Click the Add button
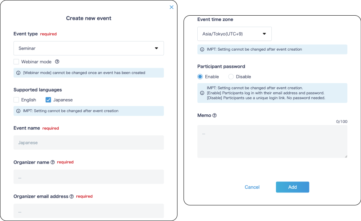This screenshot has width=361, height=221. [292, 187]
